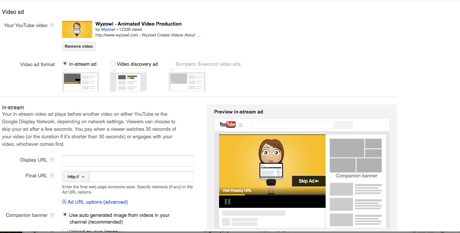Click the Remove video button
This screenshot has width=460, height=233.
tap(79, 46)
